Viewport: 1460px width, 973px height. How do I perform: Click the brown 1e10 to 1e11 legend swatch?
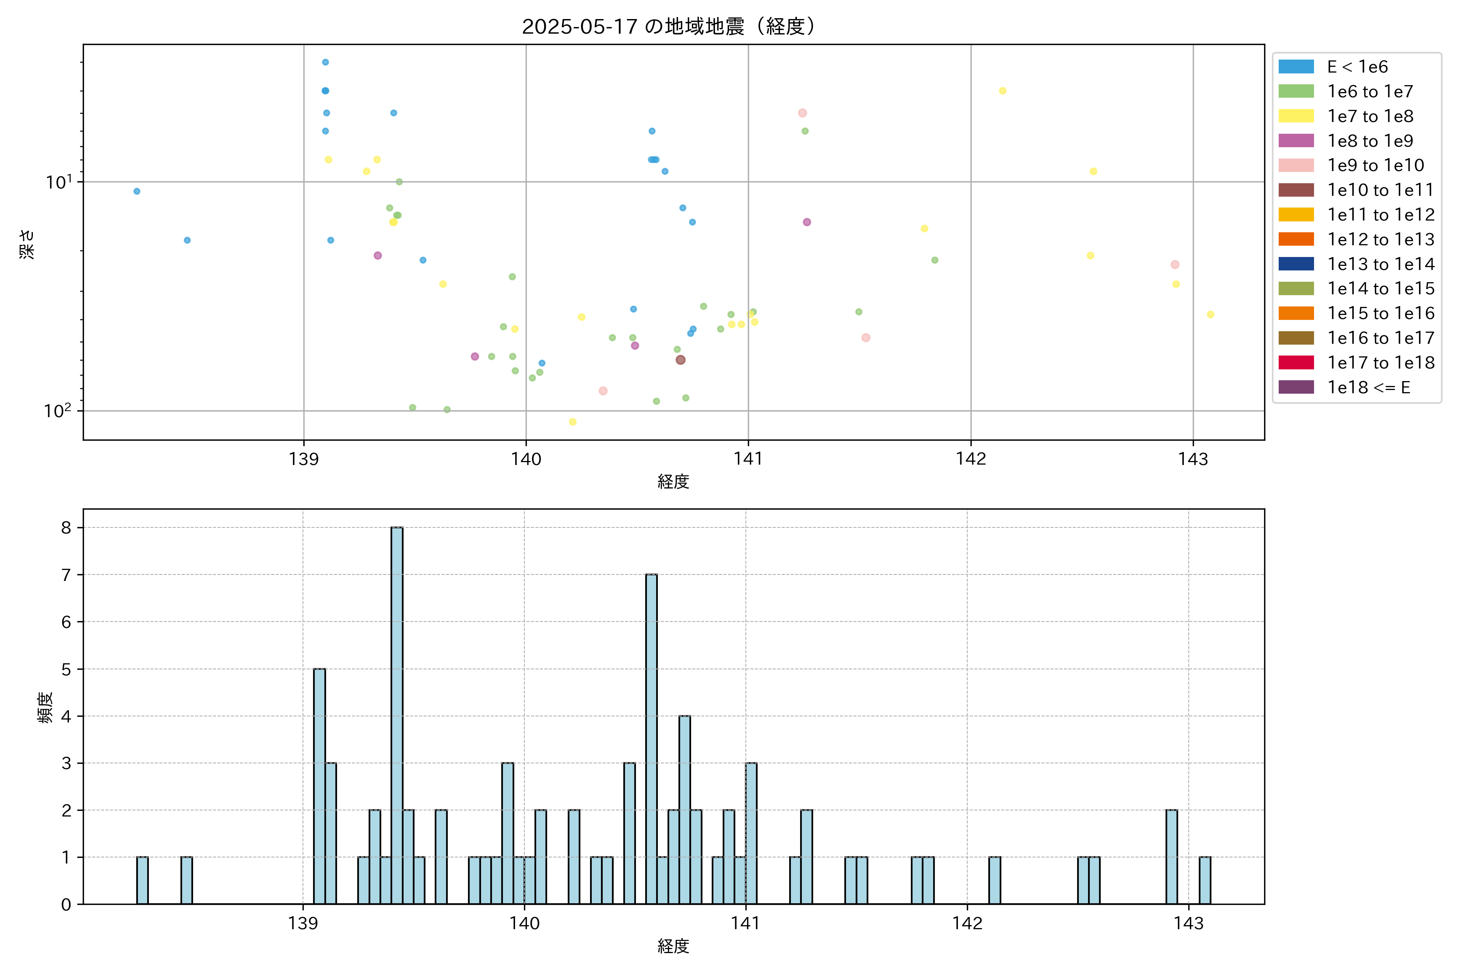[x=1295, y=190]
